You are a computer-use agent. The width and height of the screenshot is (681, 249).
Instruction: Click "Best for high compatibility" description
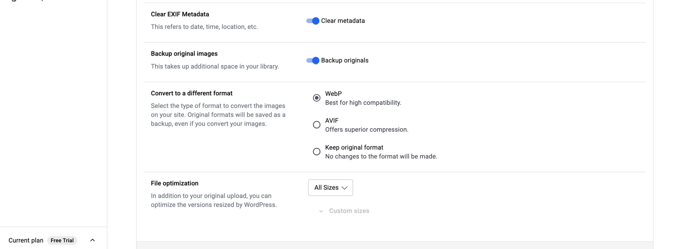363,103
